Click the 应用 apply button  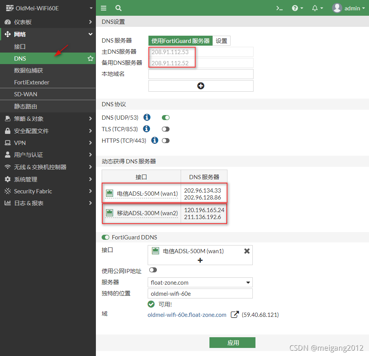[232, 342]
